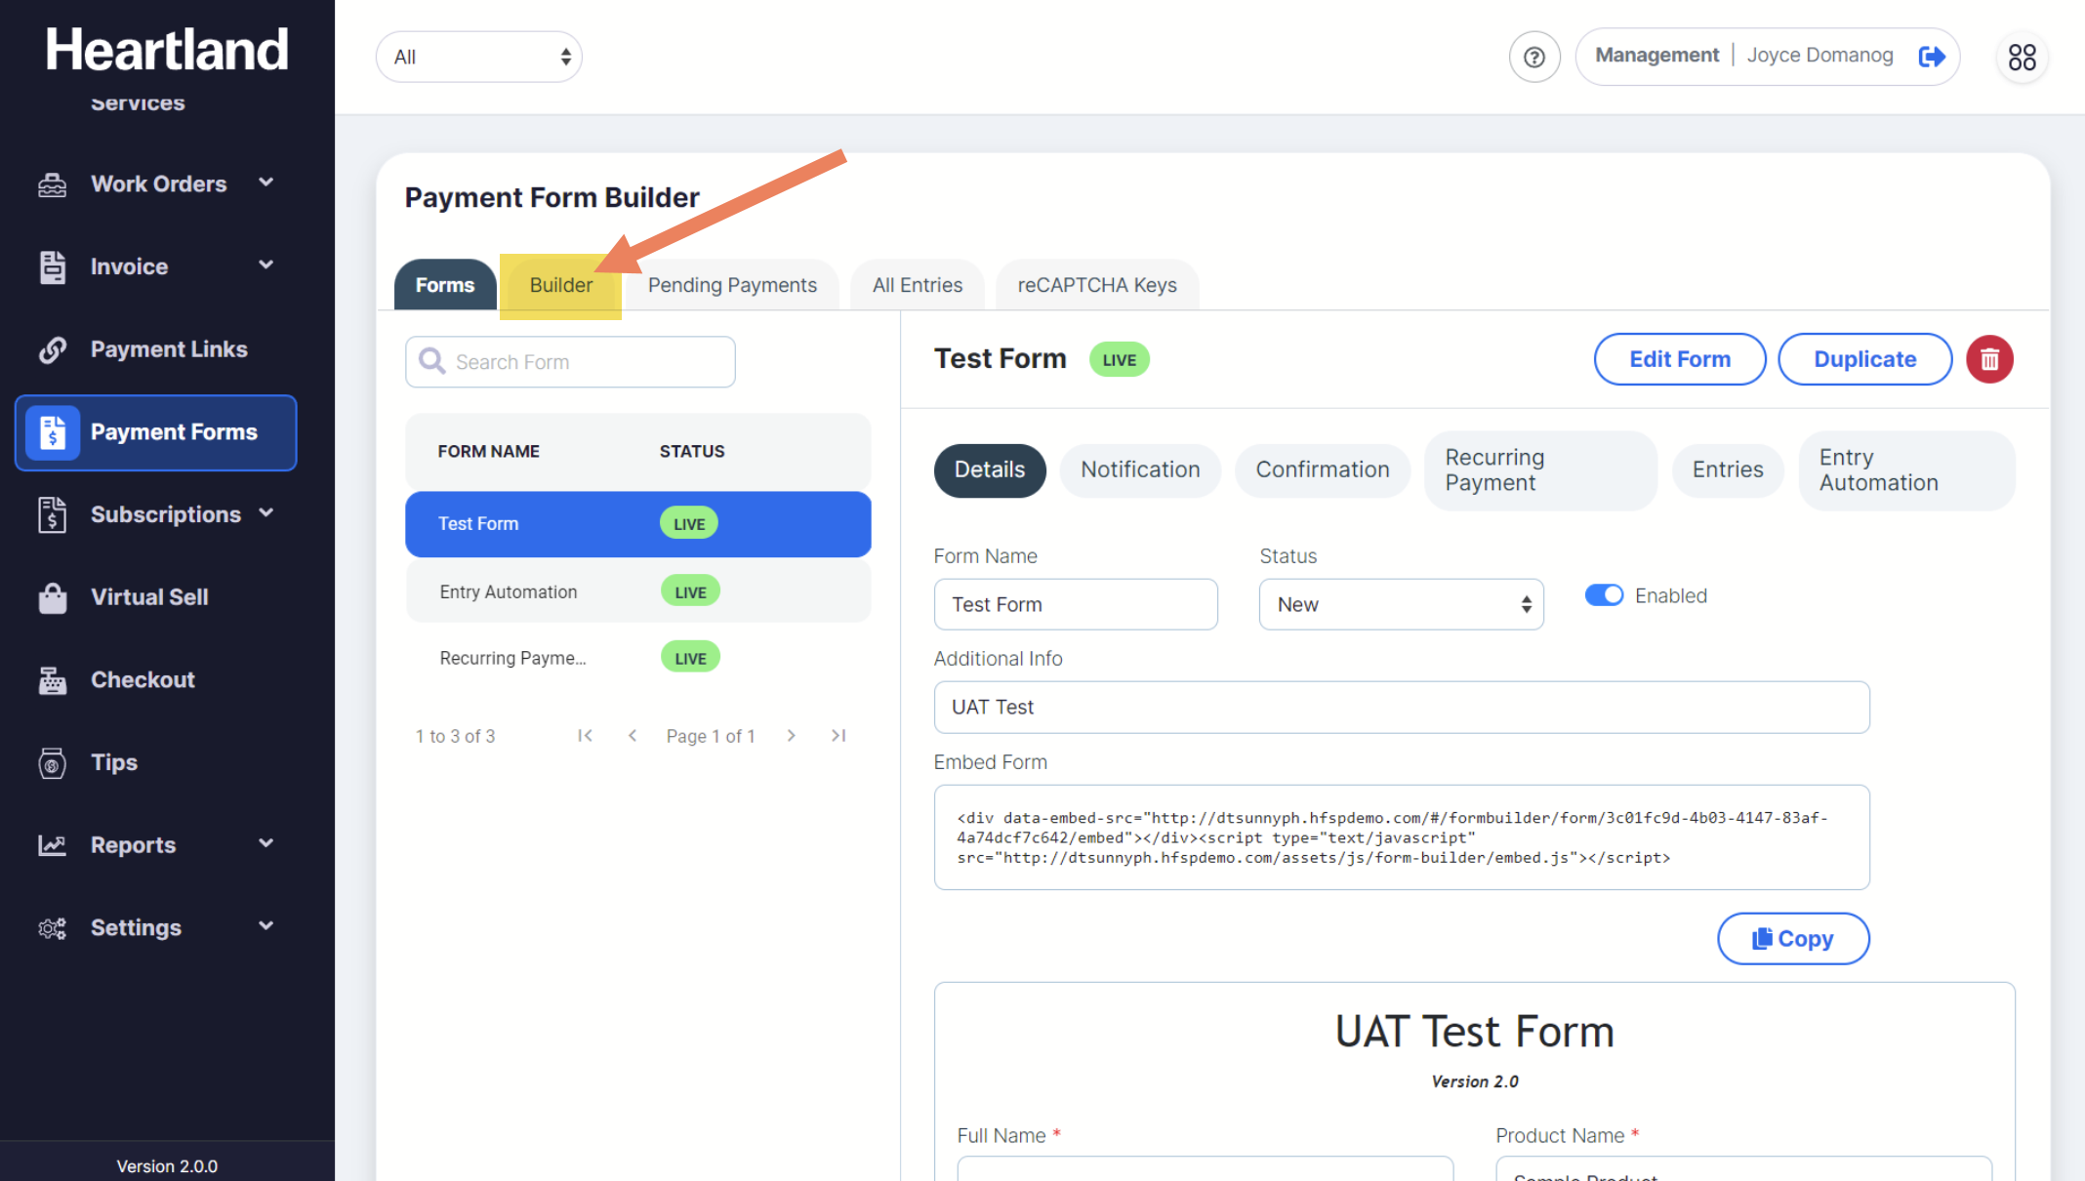Open Virtual Sell from sidebar
Image resolution: width=2085 pixels, height=1181 pixels.
(x=148, y=597)
